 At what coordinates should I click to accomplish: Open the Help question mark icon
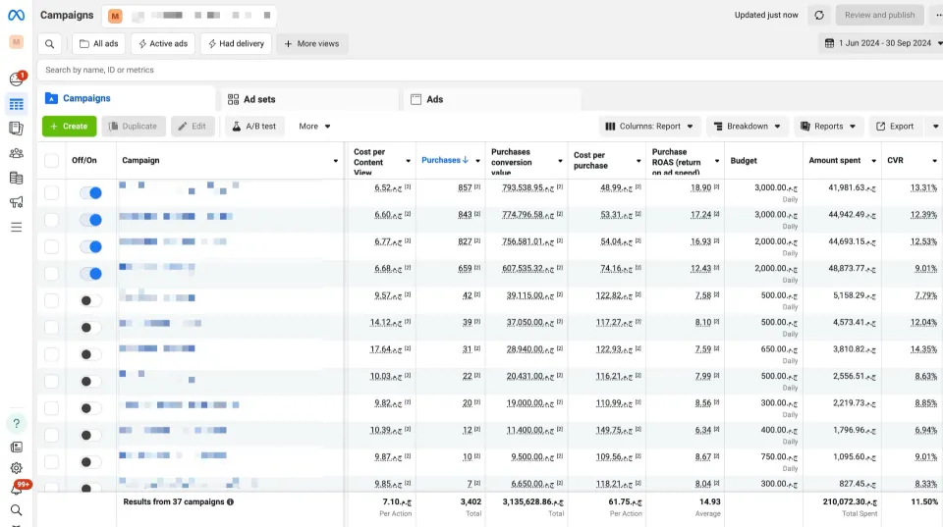pos(17,424)
